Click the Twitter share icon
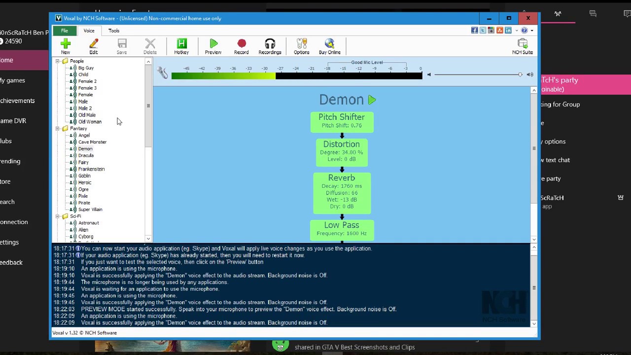The image size is (631, 355). coord(483,31)
